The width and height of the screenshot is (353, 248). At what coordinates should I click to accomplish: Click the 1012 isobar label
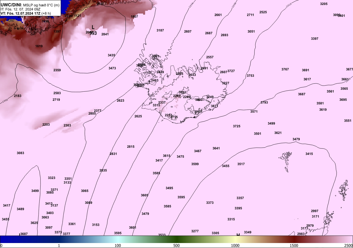pos(289,5)
